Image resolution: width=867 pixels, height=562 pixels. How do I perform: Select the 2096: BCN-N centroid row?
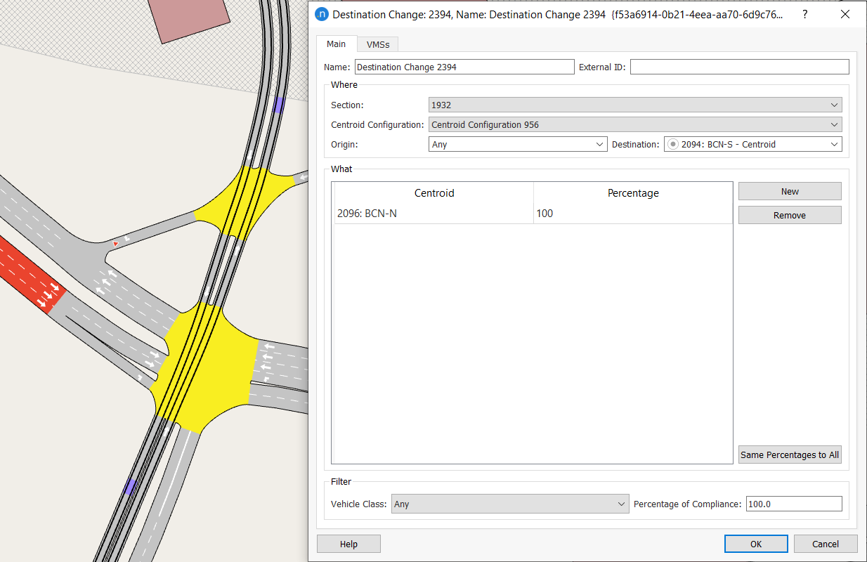433,214
